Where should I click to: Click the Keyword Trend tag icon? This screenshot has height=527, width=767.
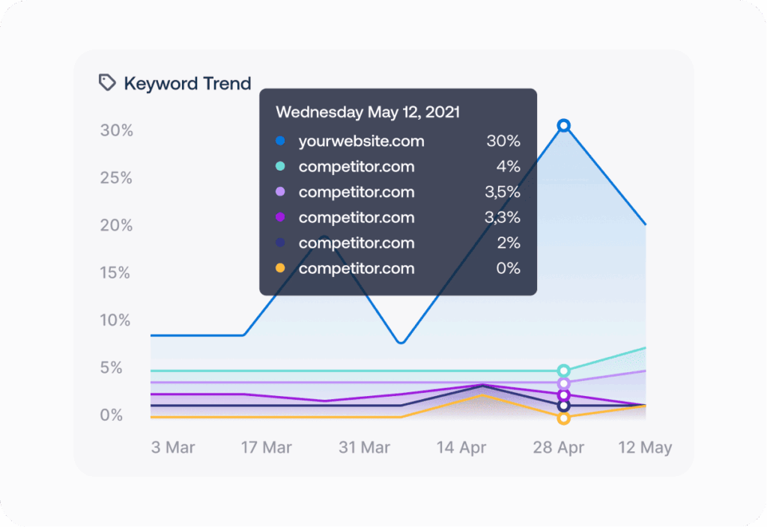tap(108, 82)
